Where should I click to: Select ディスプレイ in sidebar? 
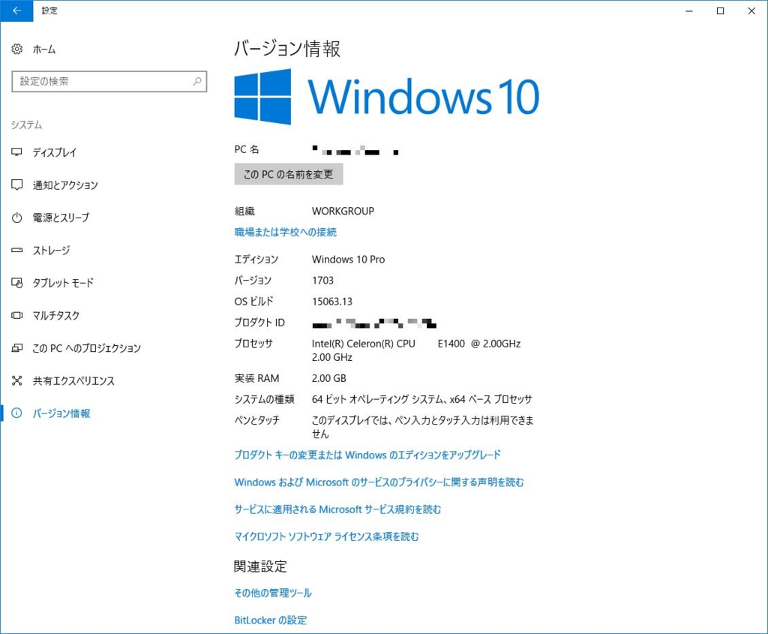click(x=54, y=152)
